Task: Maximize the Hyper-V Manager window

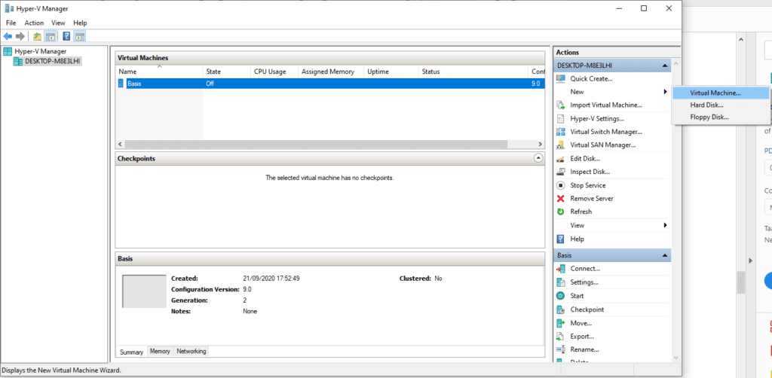Action: pyautogui.click(x=644, y=8)
